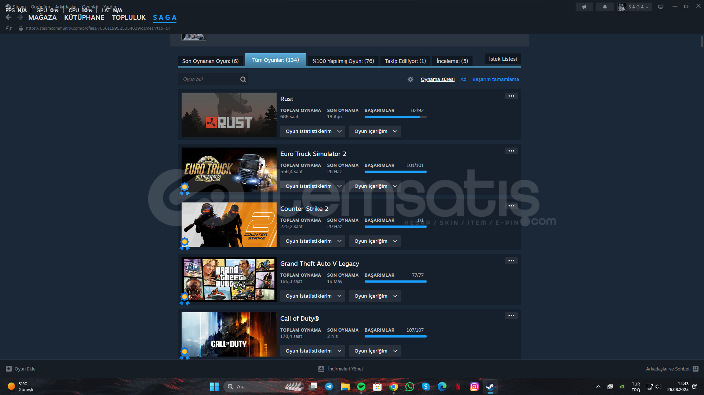704x395 pixels.
Task: Sort by Başarım tamamlama
Action: point(496,79)
